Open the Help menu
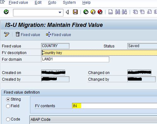 click(x=87, y=3)
